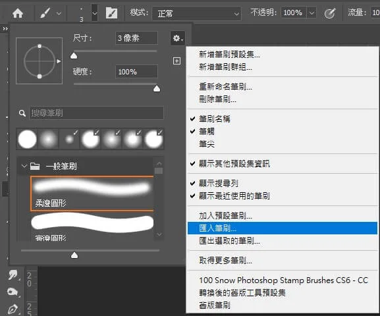
Task: Click the 搜尋筆刷 search field
Action: pyautogui.click(x=96, y=113)
